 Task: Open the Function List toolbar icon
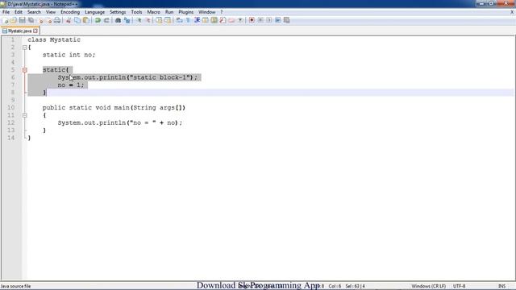point(223,20)
